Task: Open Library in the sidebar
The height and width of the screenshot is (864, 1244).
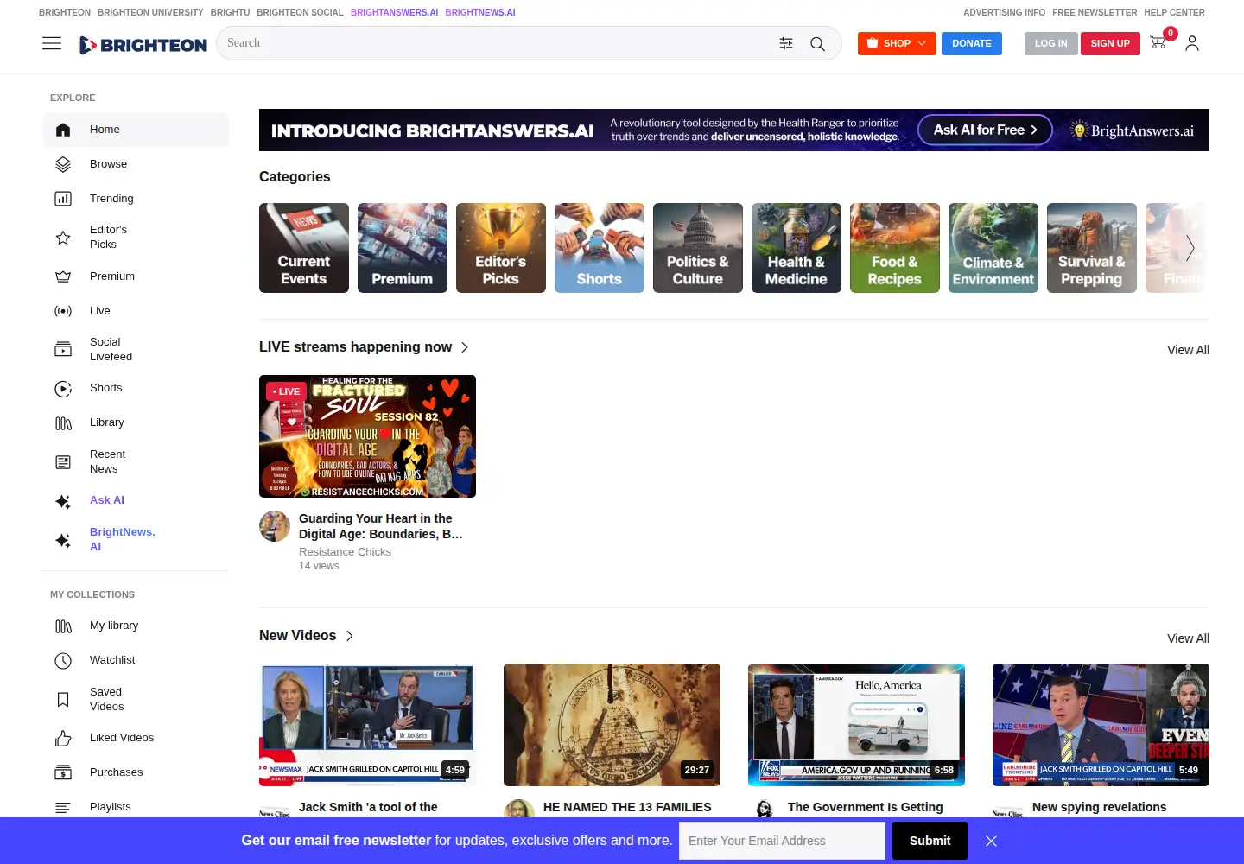Action: tap(136, 422)
